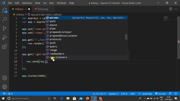Open Task View on the taskbar
The height and width of the screenshot is (101, 180).
pyautogui.click(x=55, y=98)
